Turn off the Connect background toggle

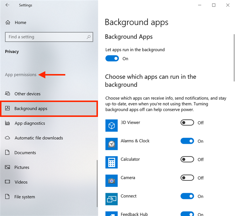187,196
